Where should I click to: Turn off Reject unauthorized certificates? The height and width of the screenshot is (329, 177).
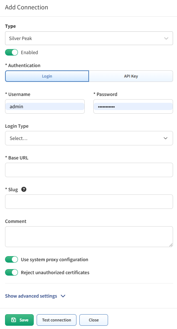[11, 272]
